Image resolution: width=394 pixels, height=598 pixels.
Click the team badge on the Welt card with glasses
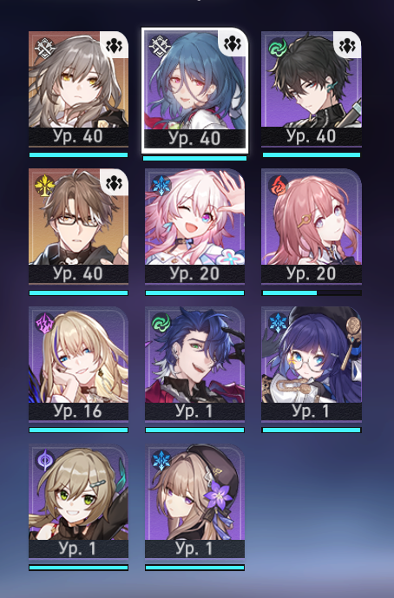(114, 182)
